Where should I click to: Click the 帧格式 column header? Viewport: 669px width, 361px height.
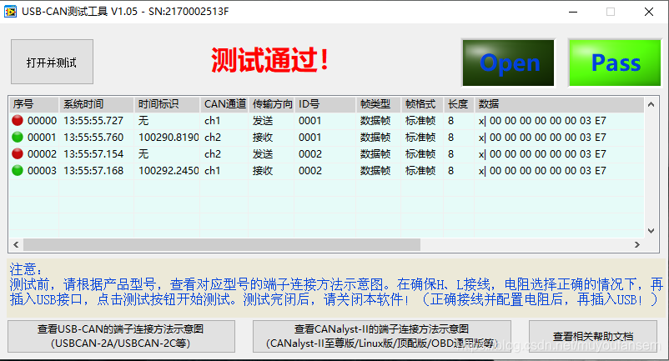422,104
